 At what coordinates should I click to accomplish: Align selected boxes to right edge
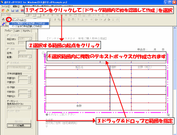pos(91,19)
